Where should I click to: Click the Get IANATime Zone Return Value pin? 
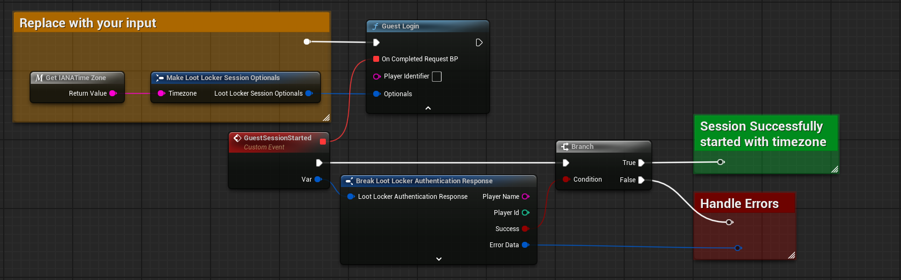113,94
